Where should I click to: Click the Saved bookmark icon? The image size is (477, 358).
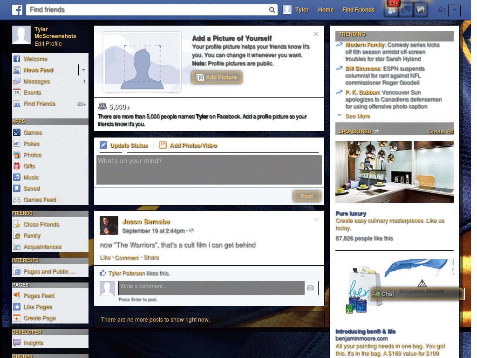(x=17, y=188)
